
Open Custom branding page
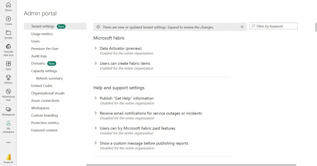[x=45, y=115]
